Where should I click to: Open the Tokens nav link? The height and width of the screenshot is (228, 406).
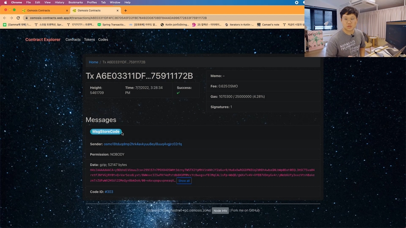[x=89, y=40]
